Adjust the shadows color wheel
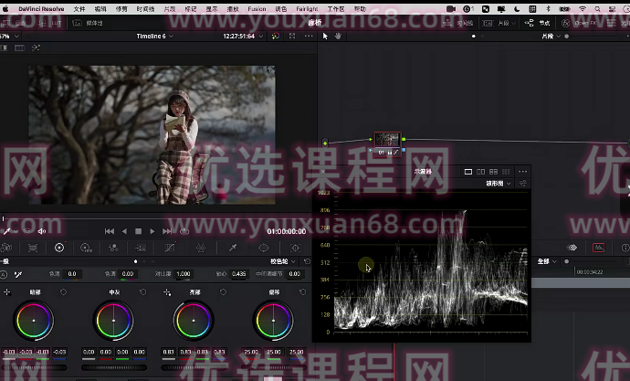 (x=34, y=321)
